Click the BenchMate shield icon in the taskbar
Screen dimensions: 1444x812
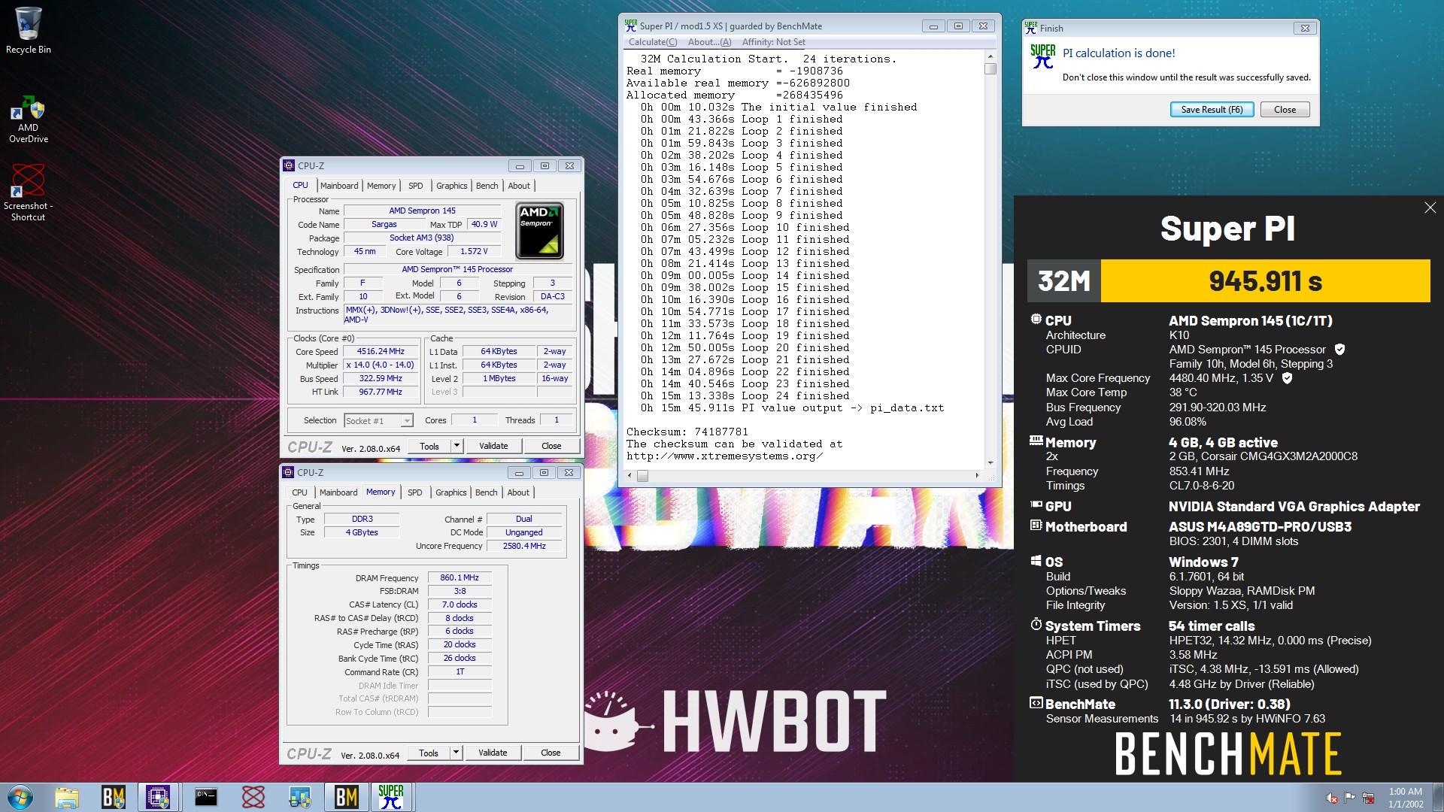(x=113, y=797)
